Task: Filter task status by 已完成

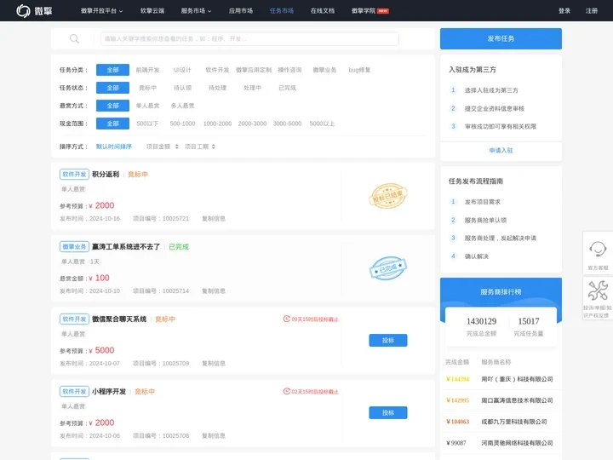Action: tap(287, 88)
